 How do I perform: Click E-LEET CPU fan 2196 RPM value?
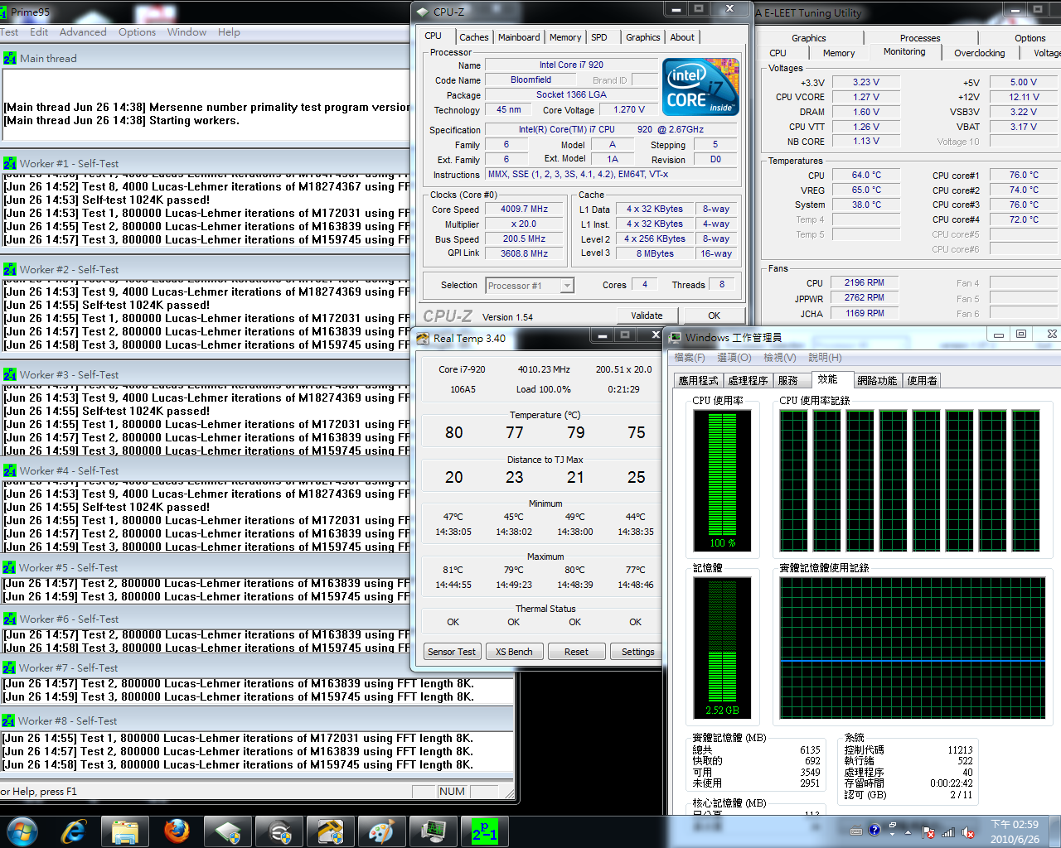865,283
